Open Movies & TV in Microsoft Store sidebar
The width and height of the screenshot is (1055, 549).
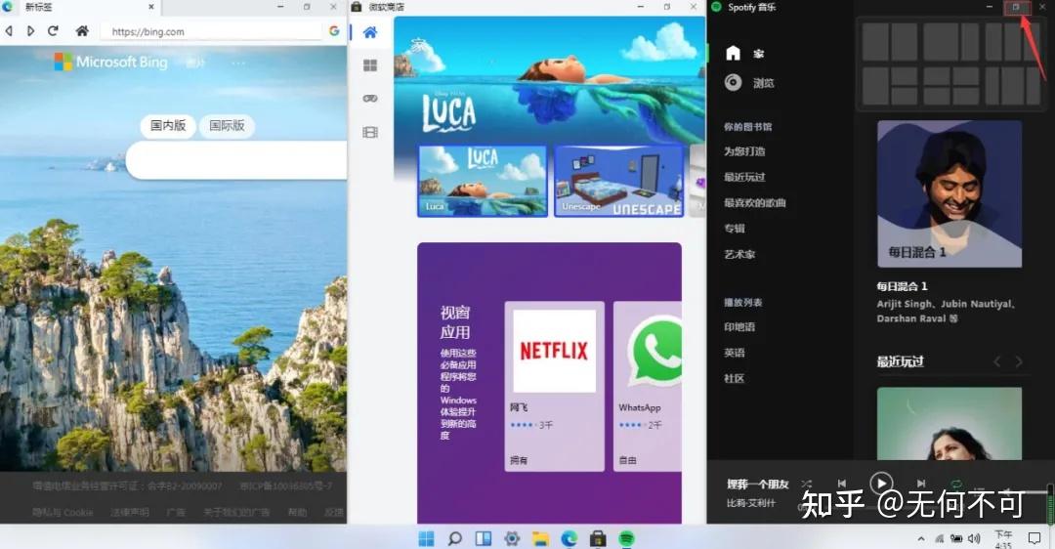370,132
